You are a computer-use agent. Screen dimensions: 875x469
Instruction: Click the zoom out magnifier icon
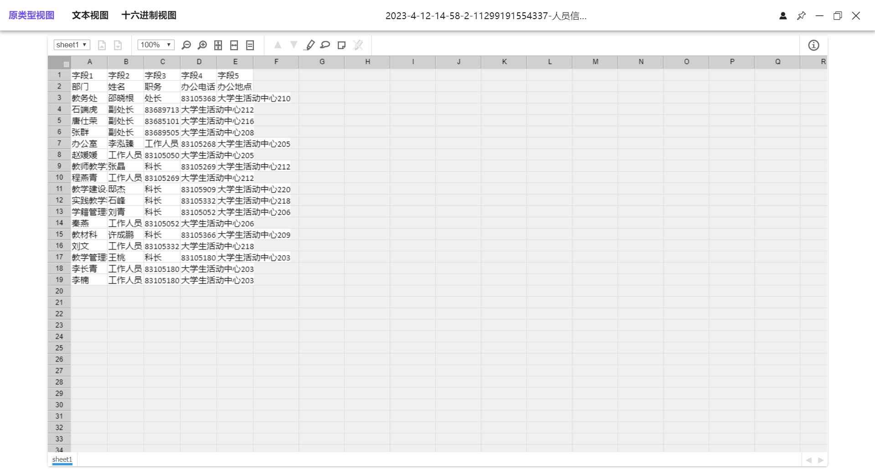point(186,45)
